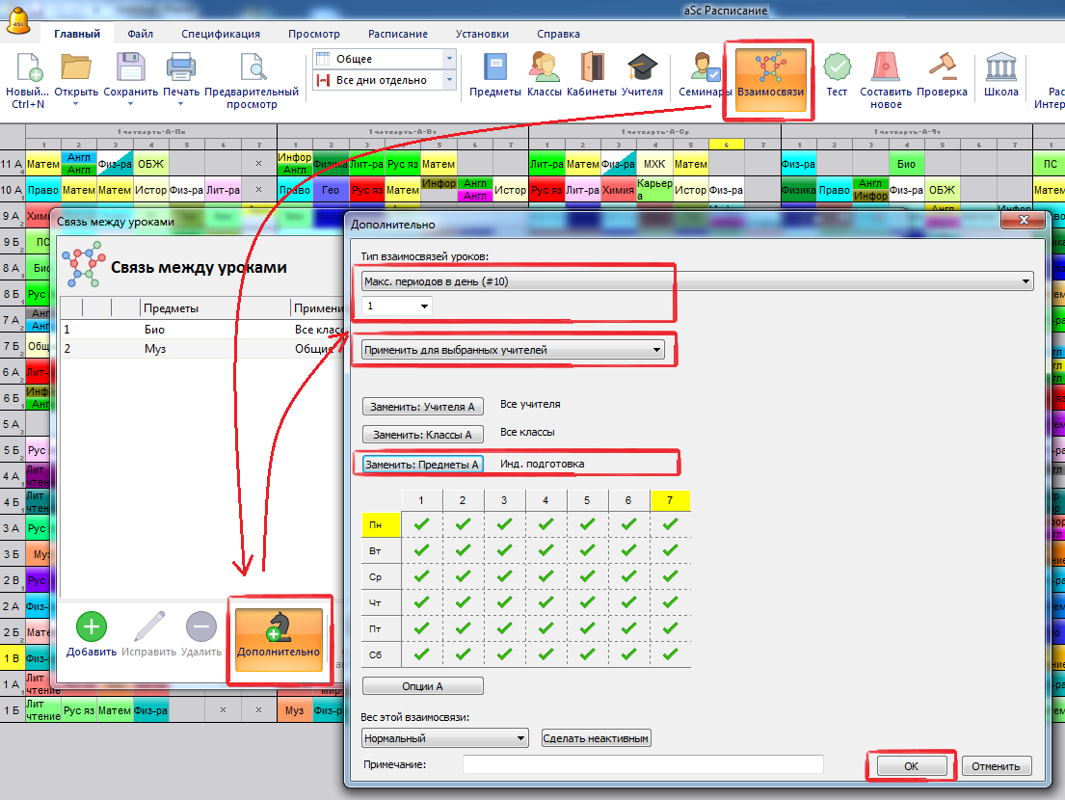The height and width of the screenshot is (800, 1065).
Task: Toggle Saturday period 7 checkmark cell
Action: 670,654
